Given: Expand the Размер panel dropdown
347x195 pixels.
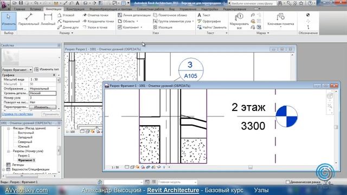Looking at the screenshot, I should click(x=72, y=33).
